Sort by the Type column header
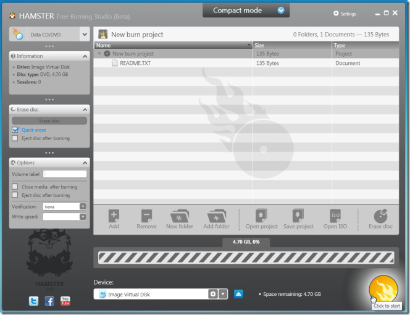Viewport: 410px width, 315px height. click(x=366, y=45)
